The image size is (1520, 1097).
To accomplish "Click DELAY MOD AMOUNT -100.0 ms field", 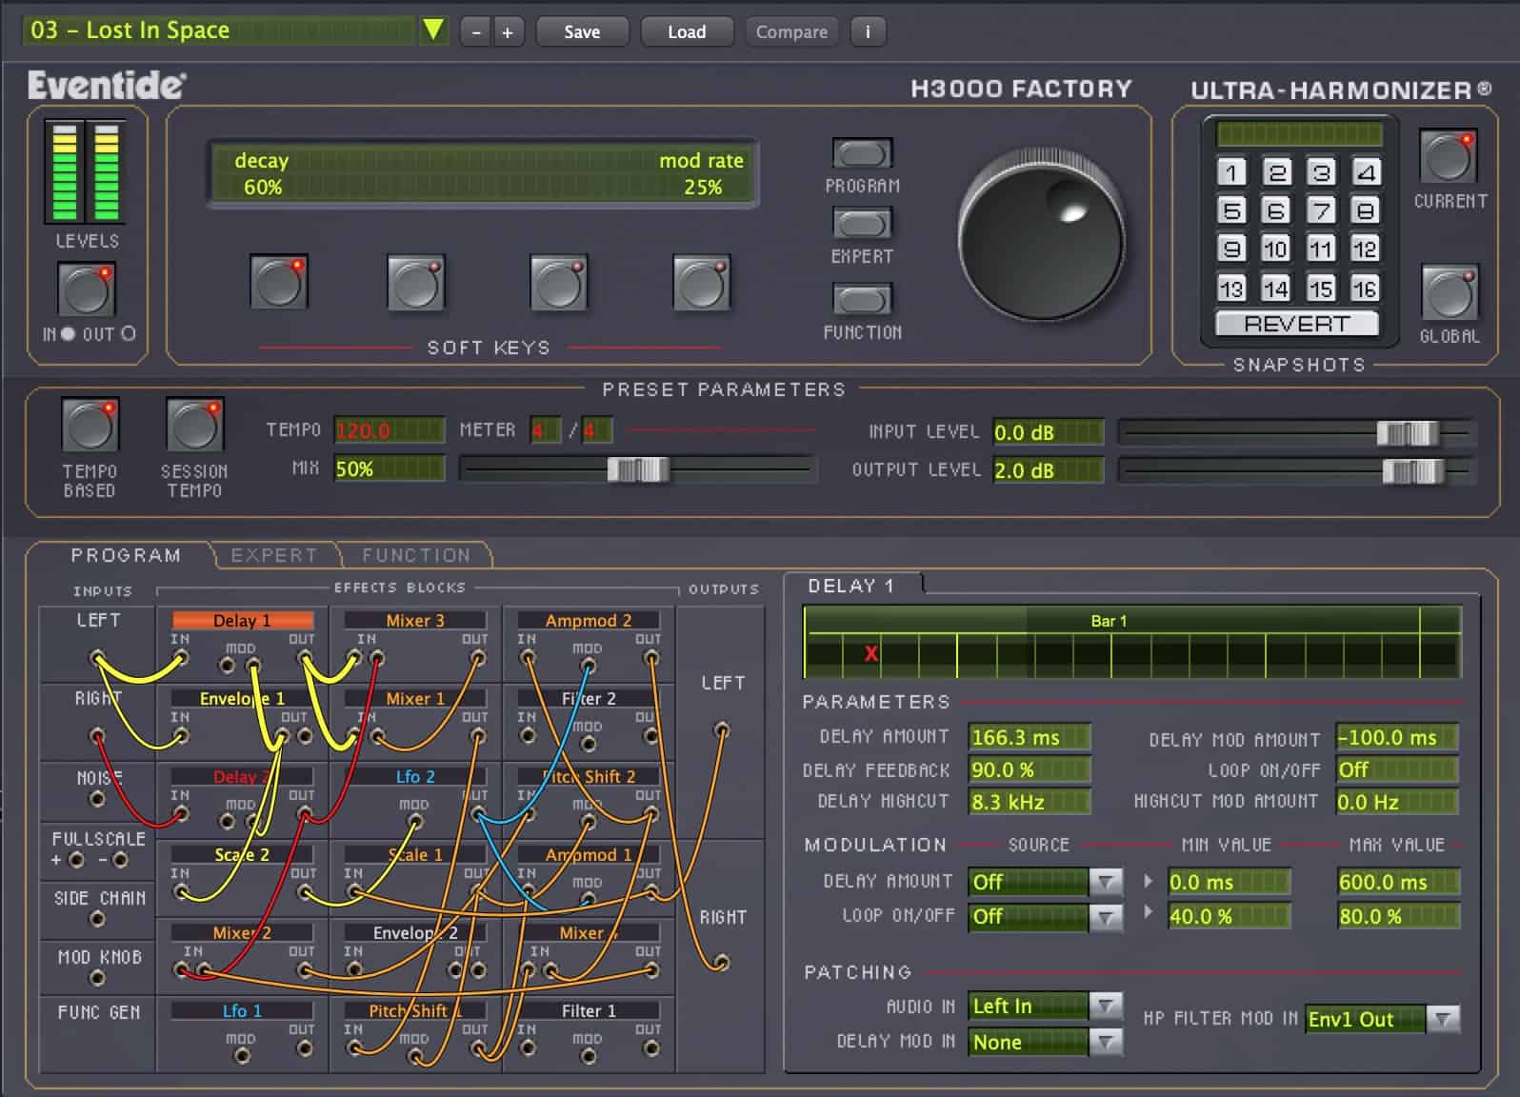I will (1397, 737).
